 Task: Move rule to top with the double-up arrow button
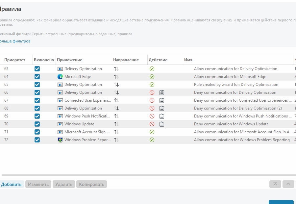coord(275,184)
